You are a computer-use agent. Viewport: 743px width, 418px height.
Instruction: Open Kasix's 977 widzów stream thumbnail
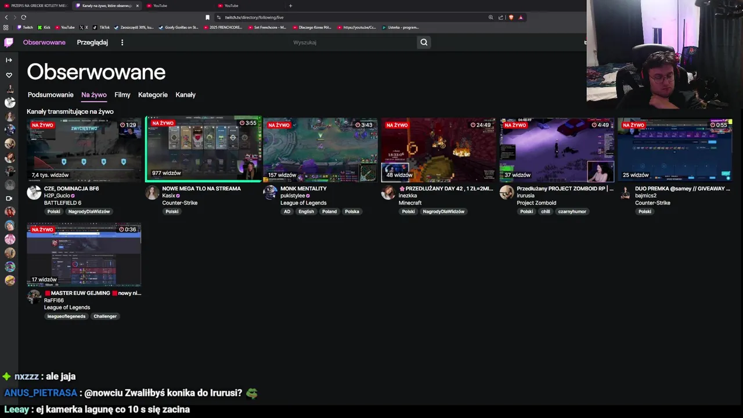(x=203, y=148)
